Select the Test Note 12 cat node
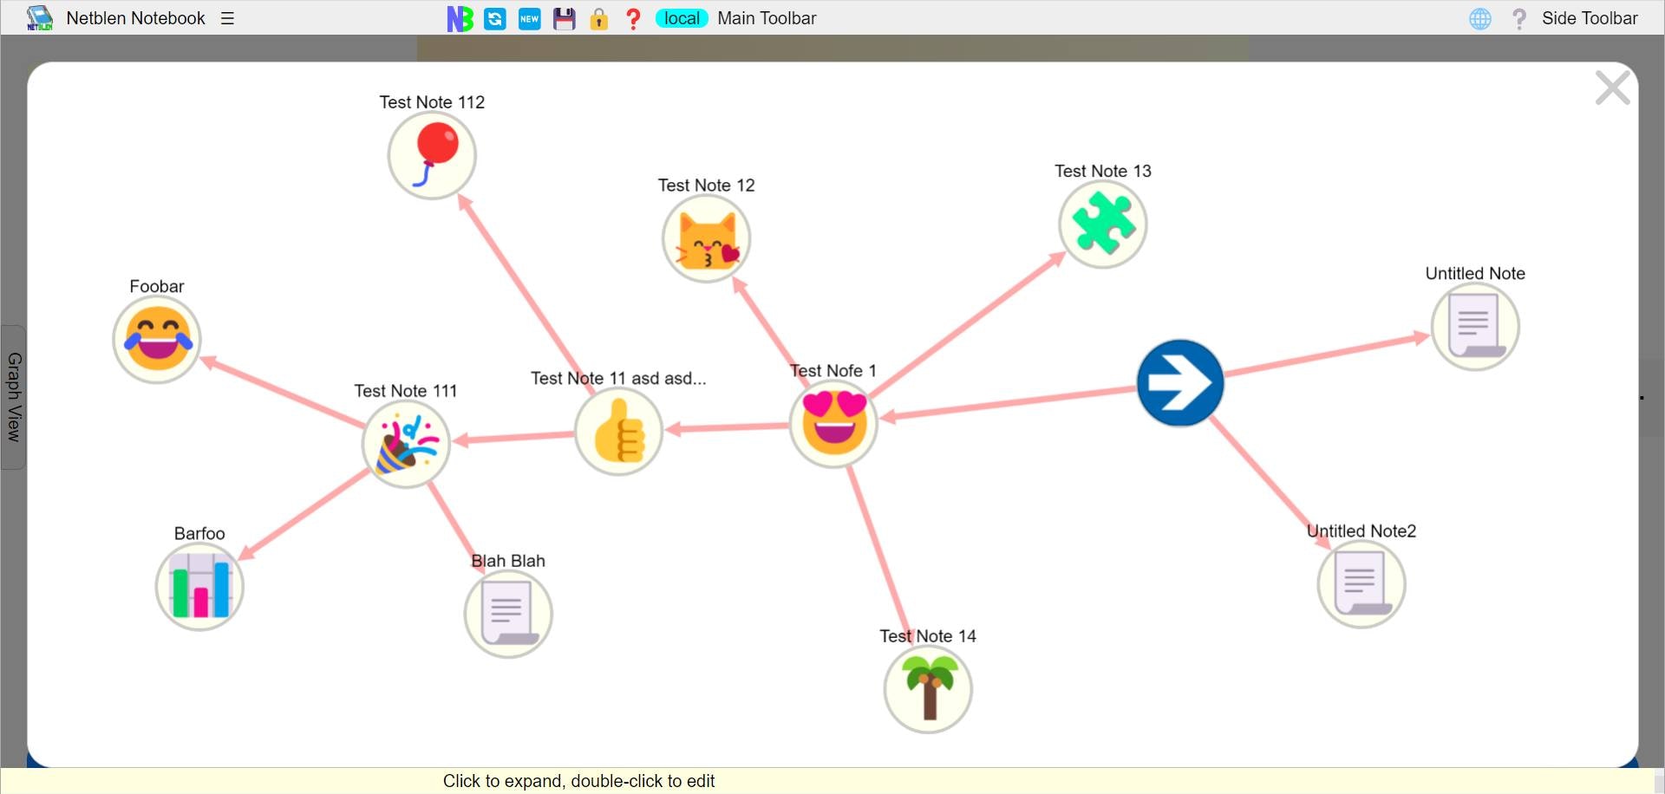The height and width of the screenshot is (794, 1665). 706,238
